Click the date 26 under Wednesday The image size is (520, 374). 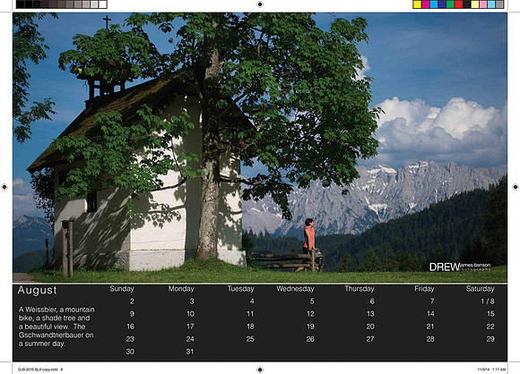[310, 339]
